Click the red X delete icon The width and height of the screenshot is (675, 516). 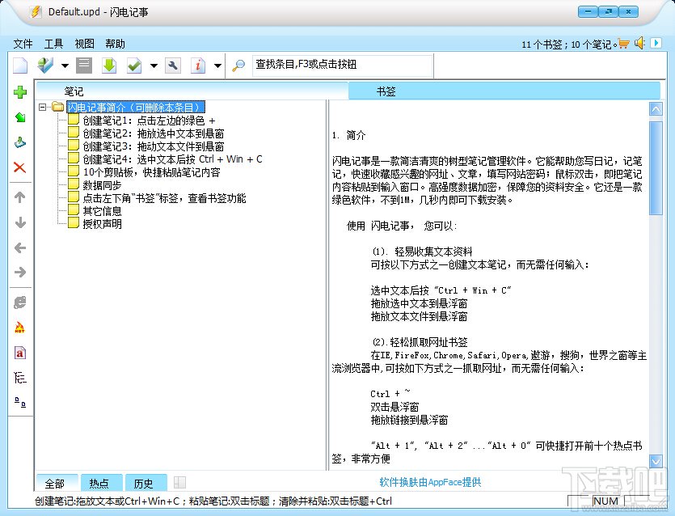(19, 167)
